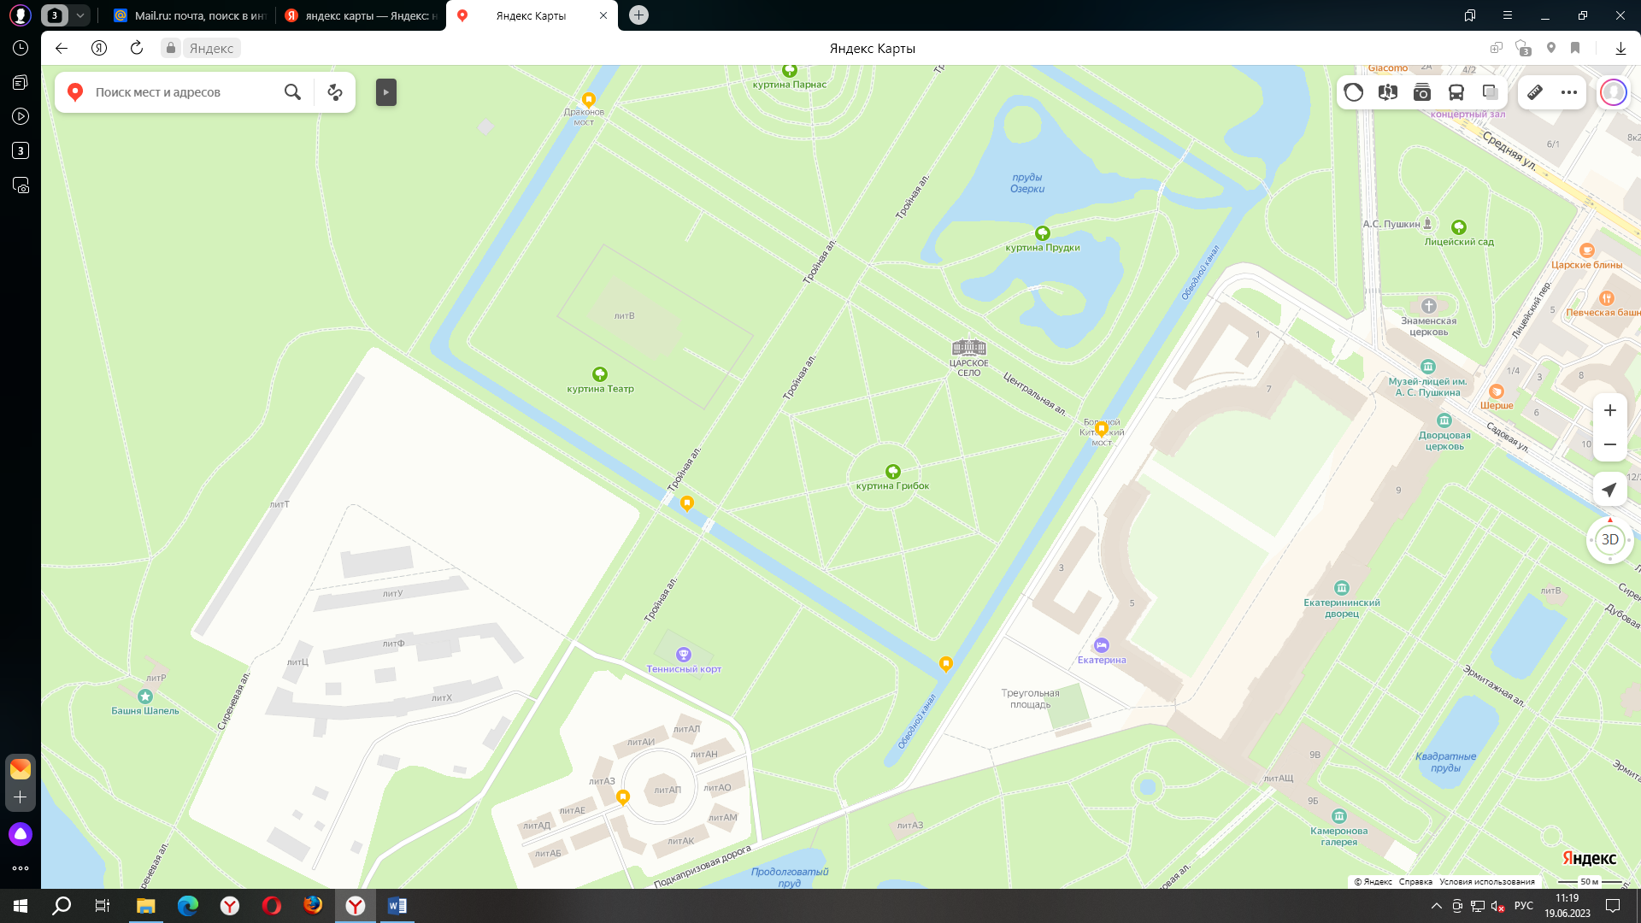Image resolution: width=1641 pixels, height=923 pixels.
Task: Enable street panoramas layer
Action: (1387, 92)
